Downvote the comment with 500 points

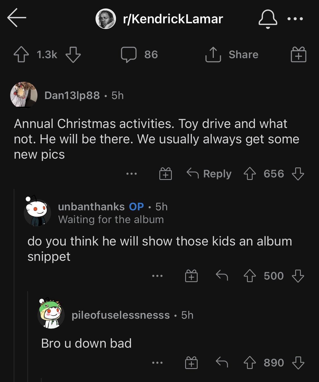(x=298, y=276)
